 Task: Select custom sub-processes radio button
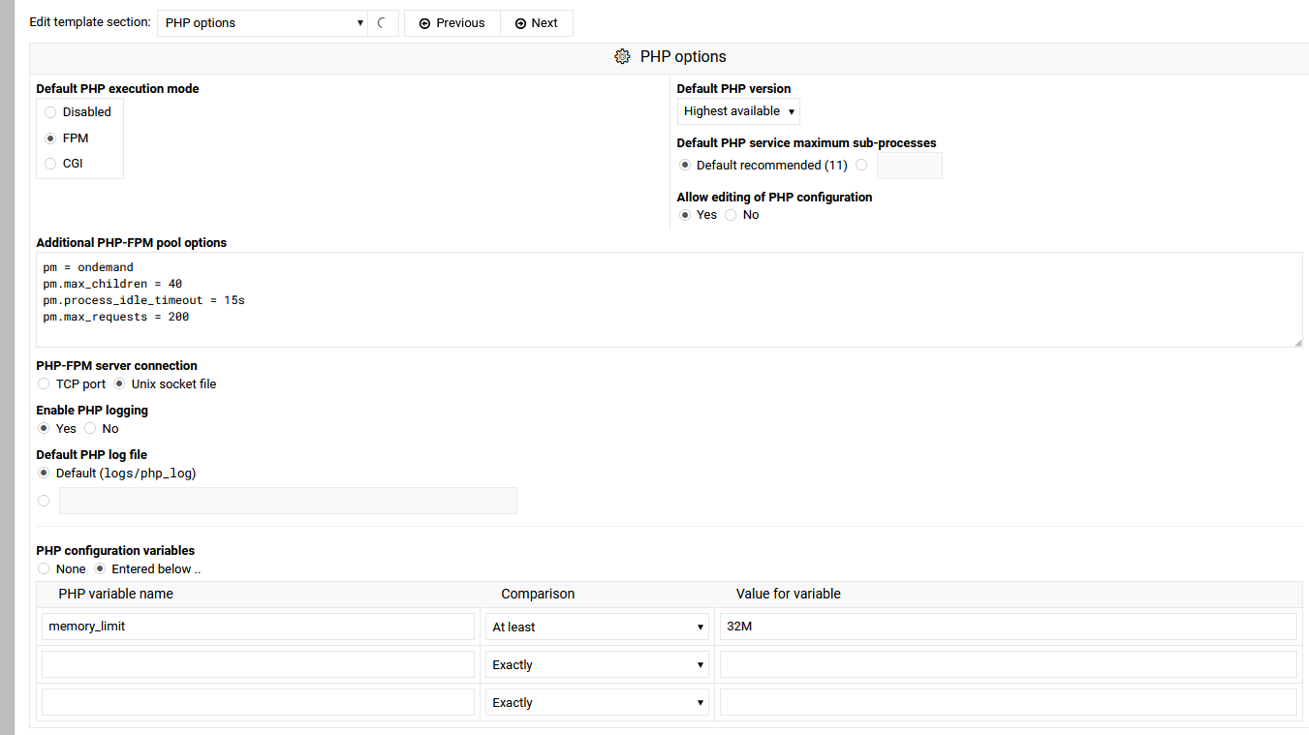[x=861, y=166]
